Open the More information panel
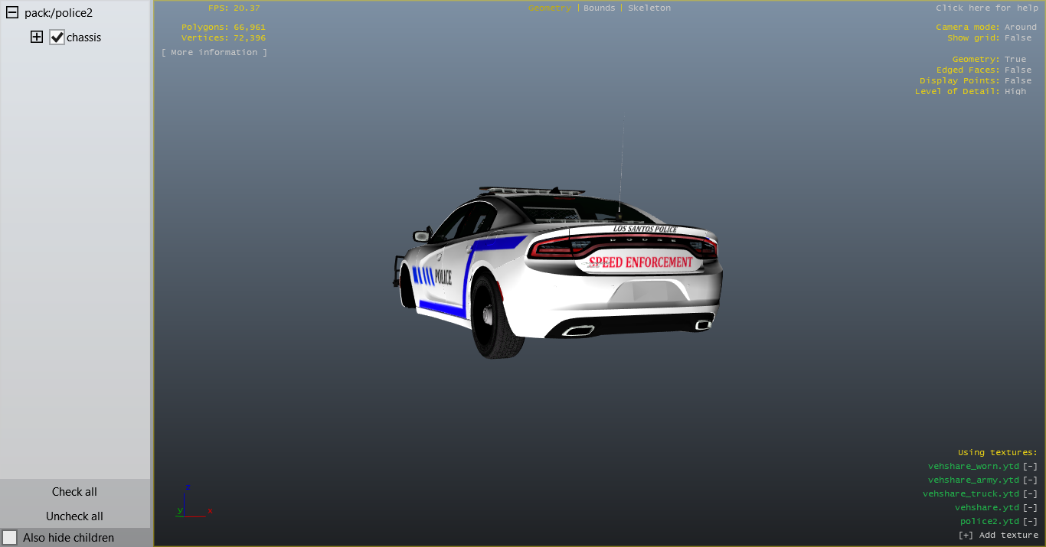Screen dimensions: 1046x547 coord(214,52)
